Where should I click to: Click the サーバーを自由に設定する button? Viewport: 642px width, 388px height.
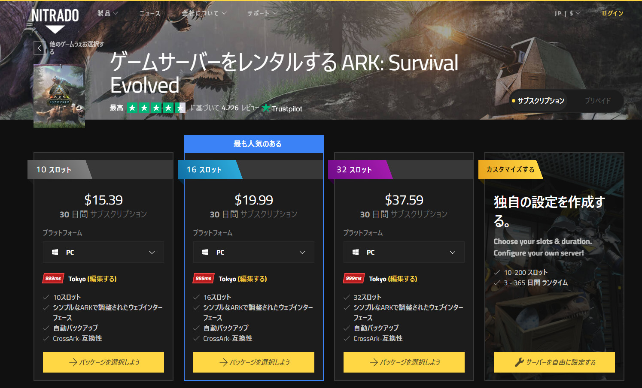(x=554, y=362)
